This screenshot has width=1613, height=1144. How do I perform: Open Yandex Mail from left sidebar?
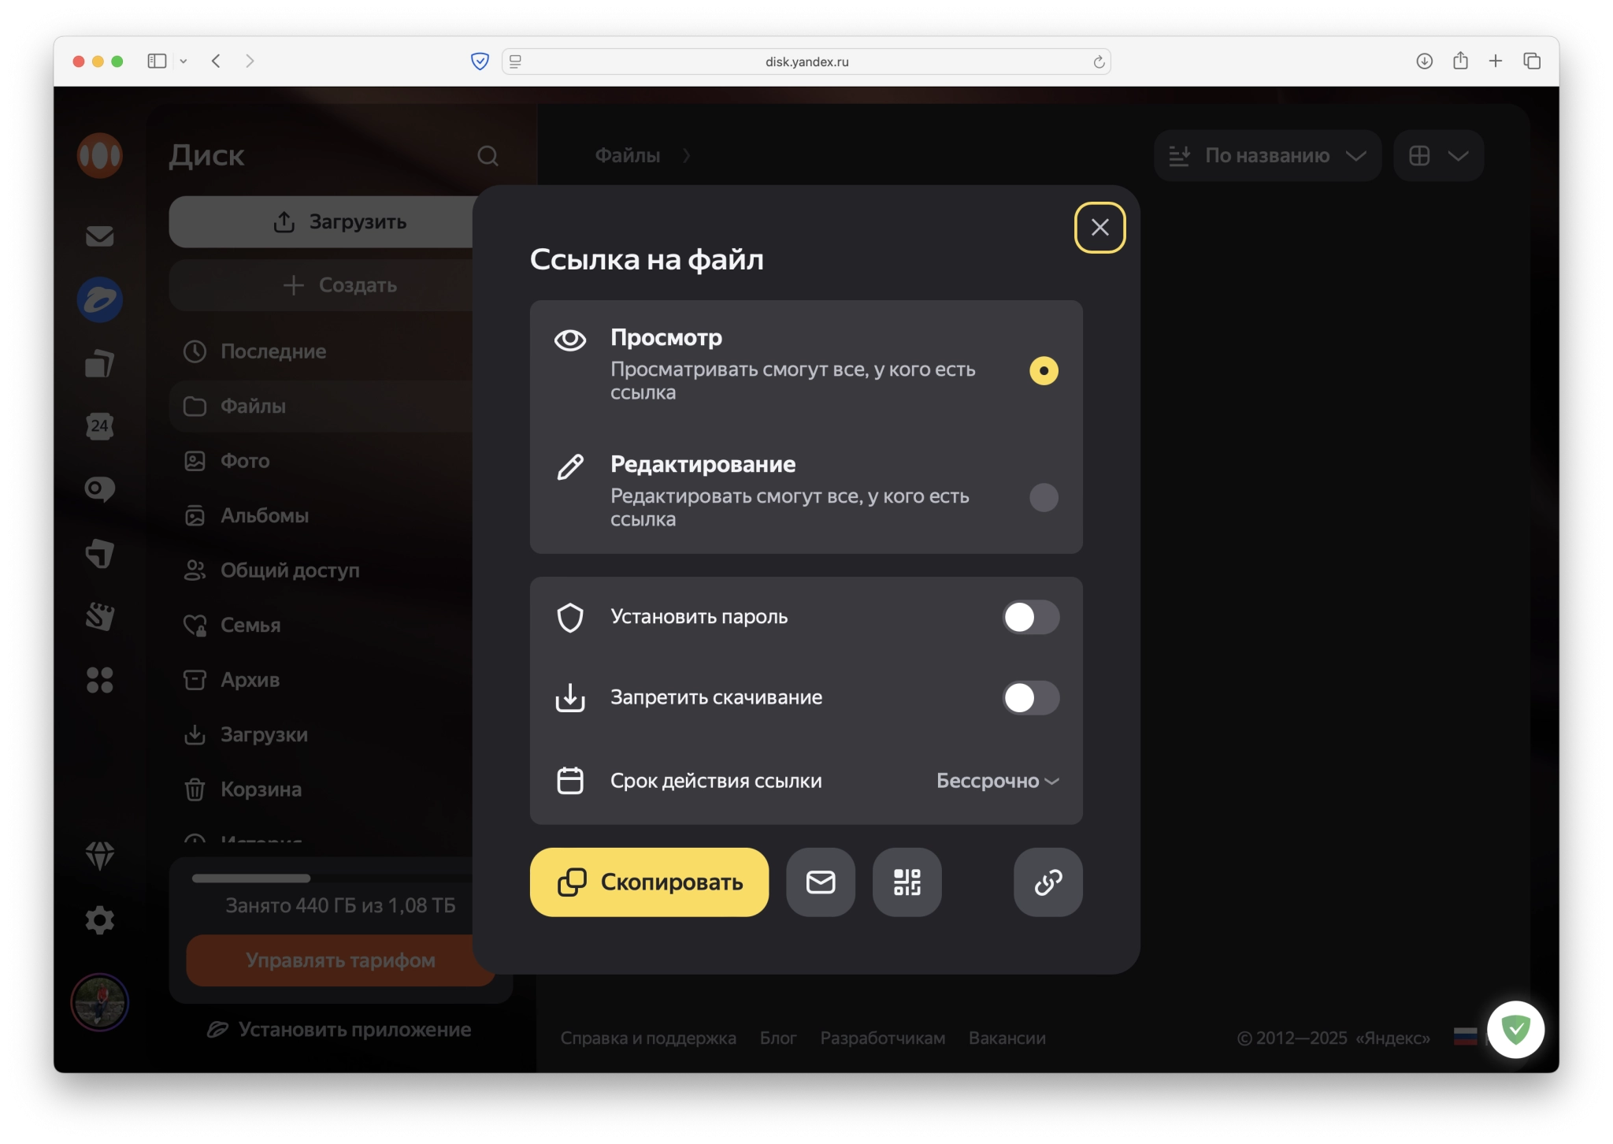click(x=100, y=236)
